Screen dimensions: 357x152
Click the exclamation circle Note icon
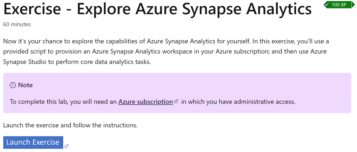(x=13, y=85)
